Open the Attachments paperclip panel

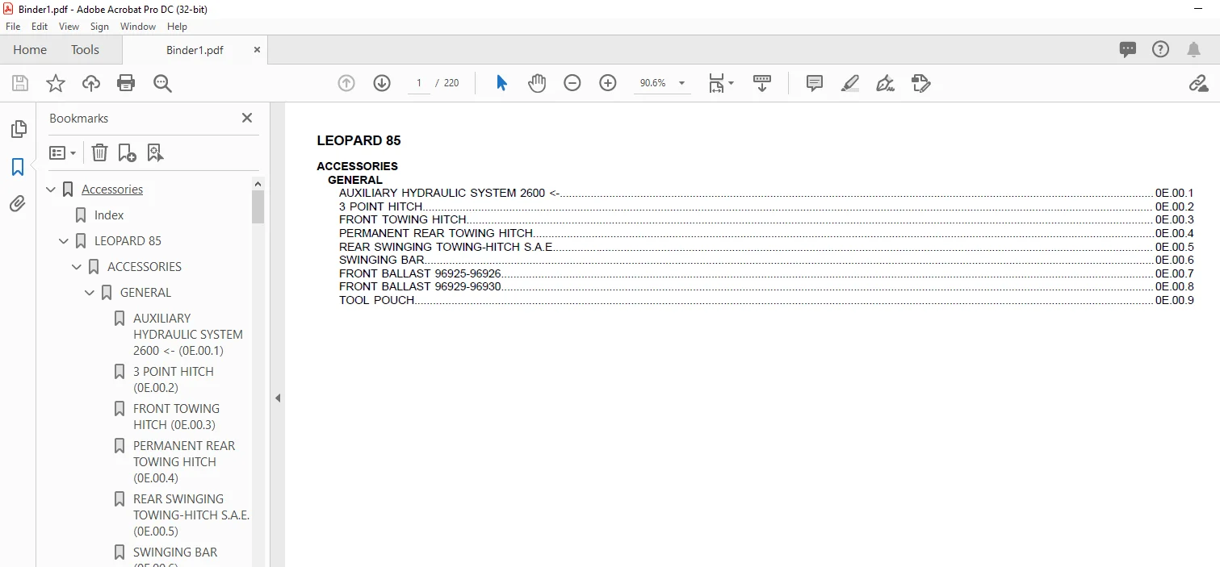[18, 204]
